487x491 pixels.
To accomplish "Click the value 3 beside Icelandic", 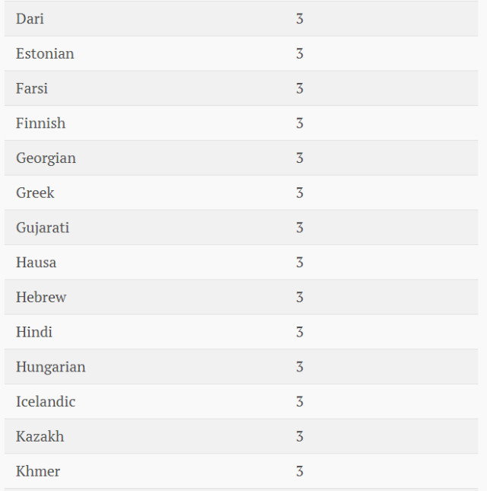I will (x=300, y=402).
